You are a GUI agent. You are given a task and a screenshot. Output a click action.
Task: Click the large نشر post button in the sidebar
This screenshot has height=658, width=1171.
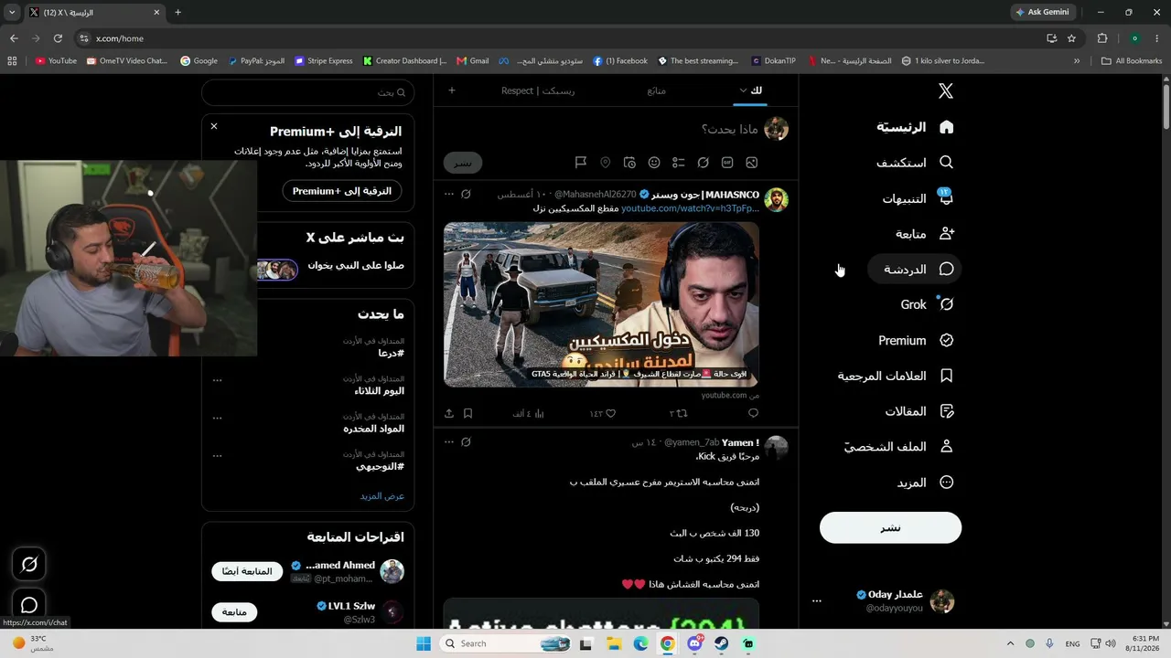890,527
